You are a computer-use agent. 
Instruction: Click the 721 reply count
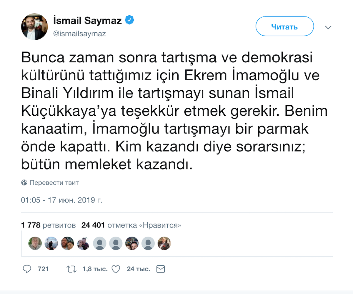(43, 269)
